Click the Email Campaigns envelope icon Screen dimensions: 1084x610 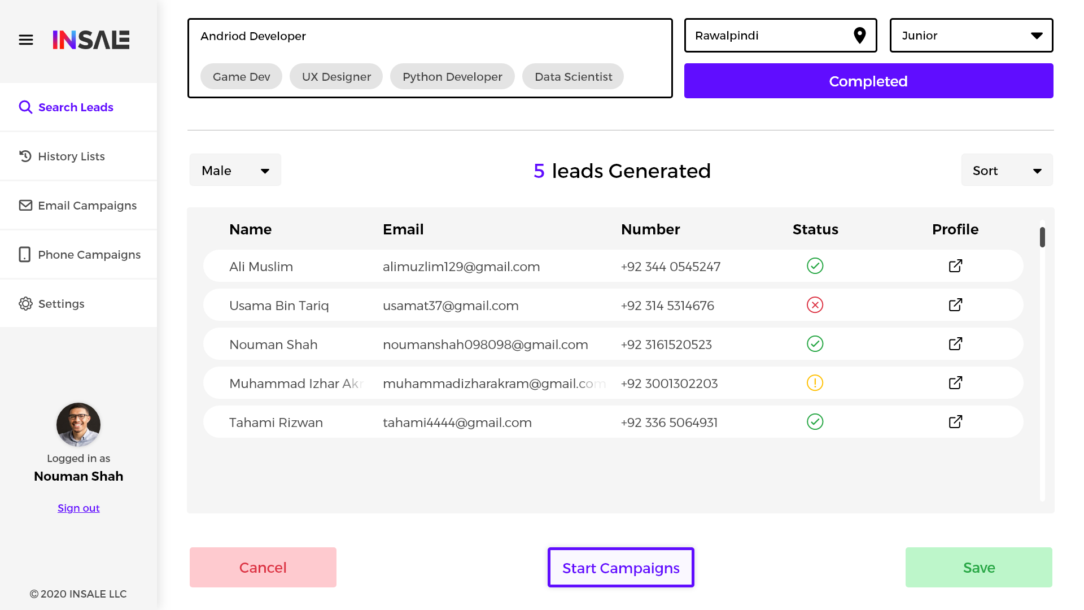(x=25, y=206)
